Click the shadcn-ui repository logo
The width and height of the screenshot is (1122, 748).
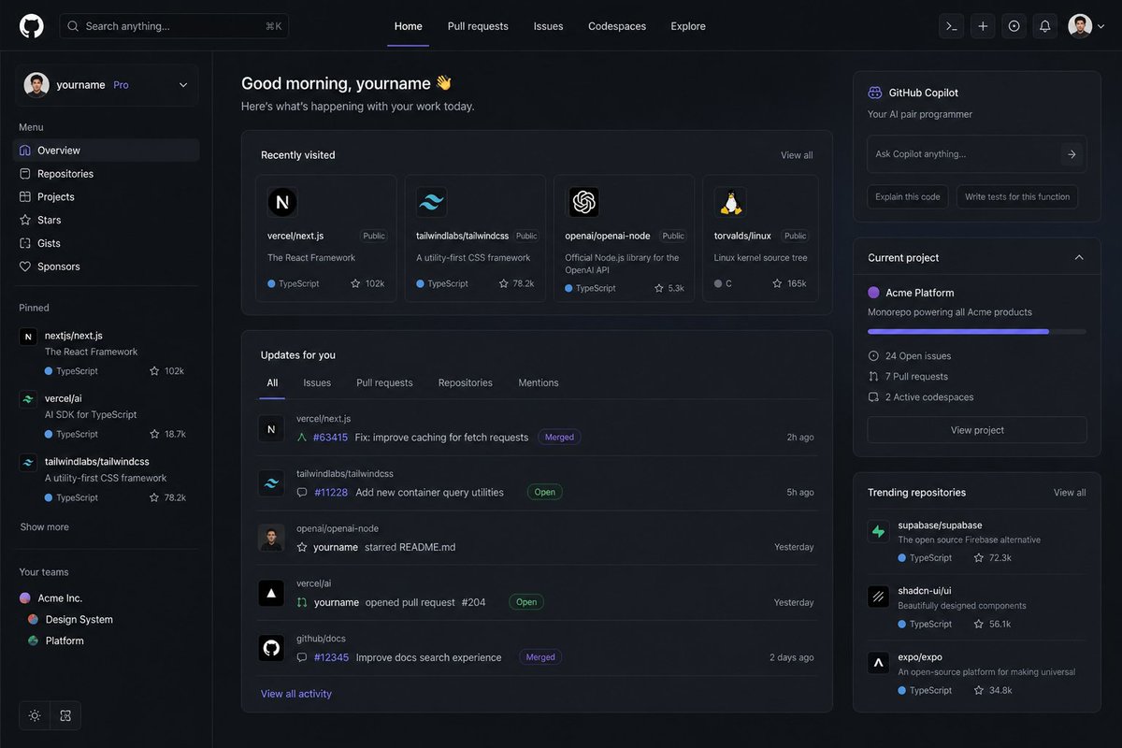[x=878, y=597]
